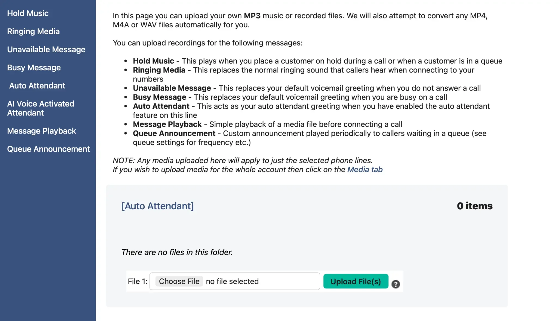Click the bold MP3 text in the intro
The height and width of the screenshot is (321, 560).
coord(251,16)
